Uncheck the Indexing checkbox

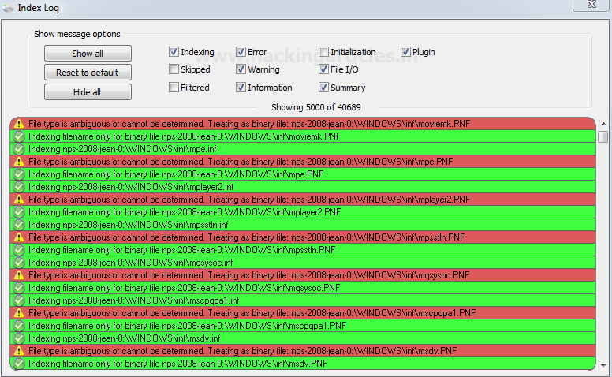[x=174, y=53]
